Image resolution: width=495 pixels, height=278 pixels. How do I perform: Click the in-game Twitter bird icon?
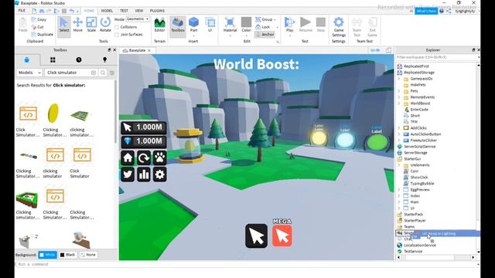[128, 175]
